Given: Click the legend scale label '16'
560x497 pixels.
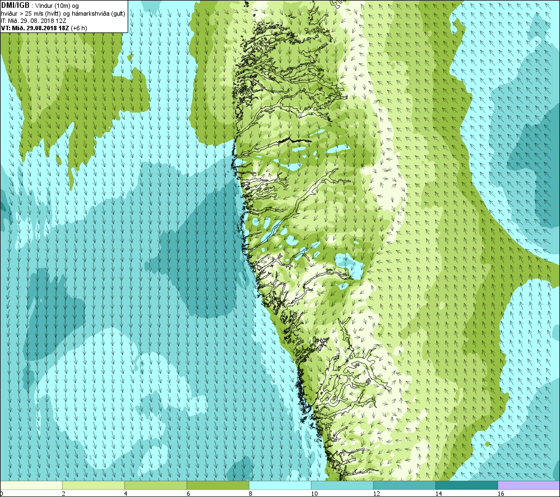Looking at the screenshot, I should tap(501, 494).
